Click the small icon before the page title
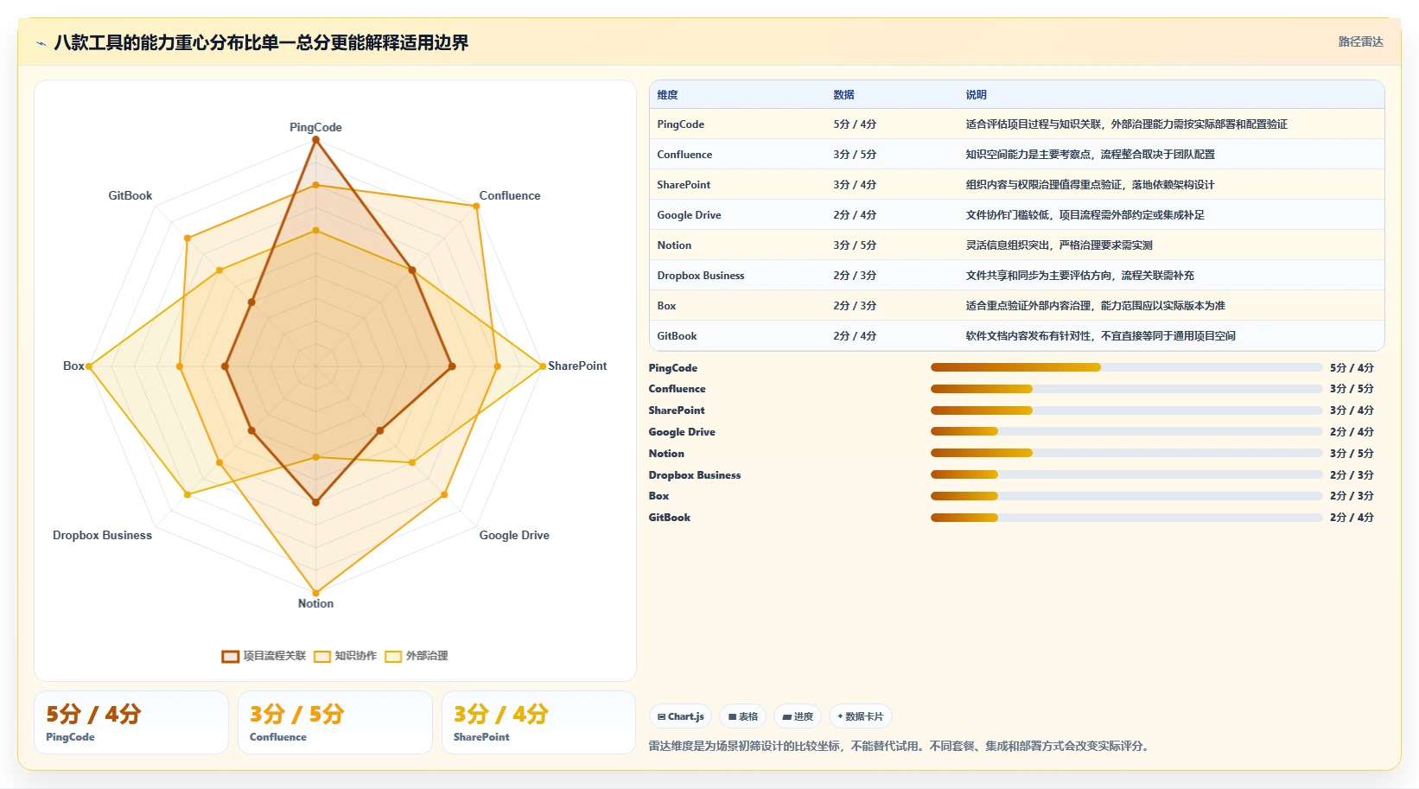 coord(41,43)
